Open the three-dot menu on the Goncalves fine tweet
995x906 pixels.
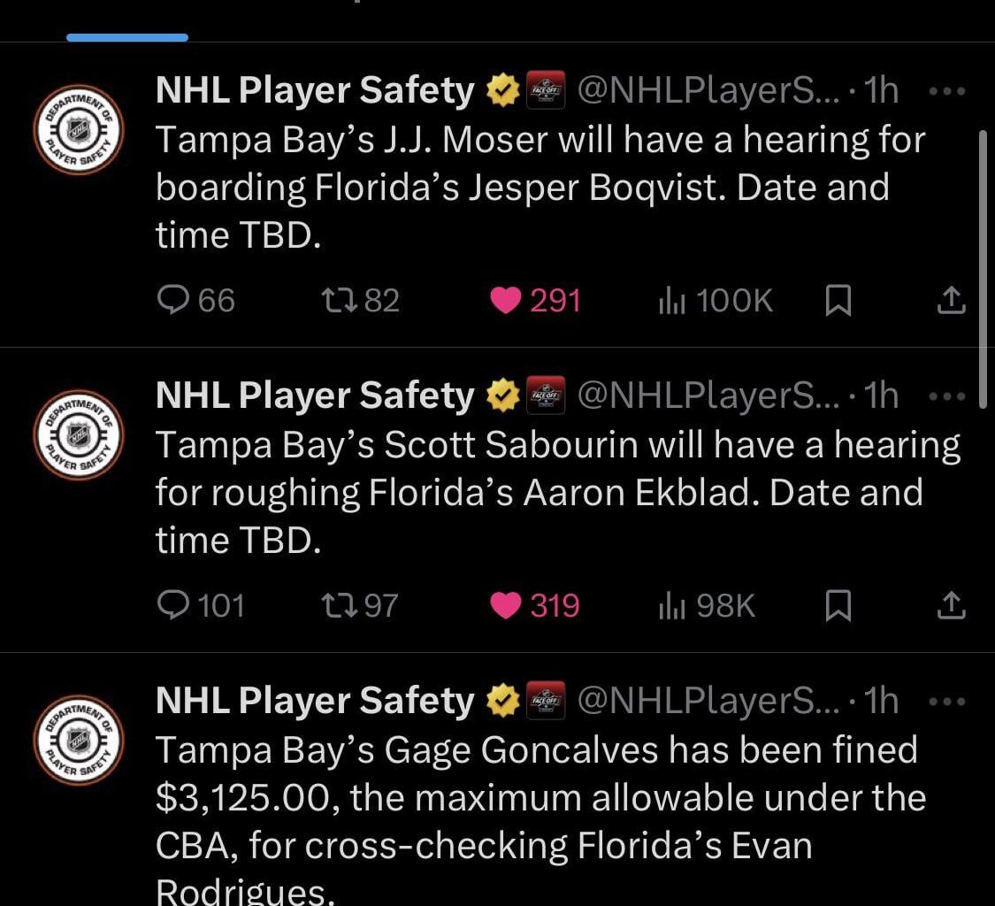coord(948,700)
